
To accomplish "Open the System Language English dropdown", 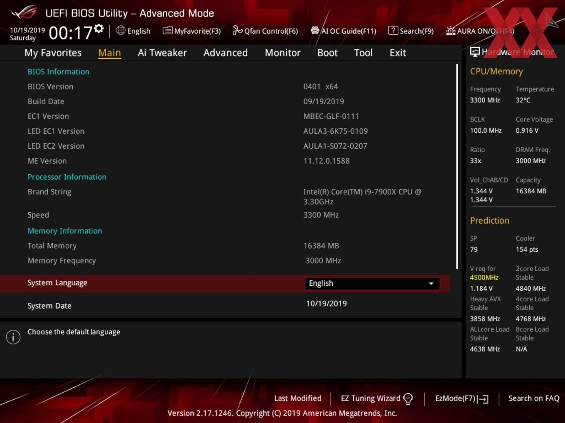I will pos(372,283).
